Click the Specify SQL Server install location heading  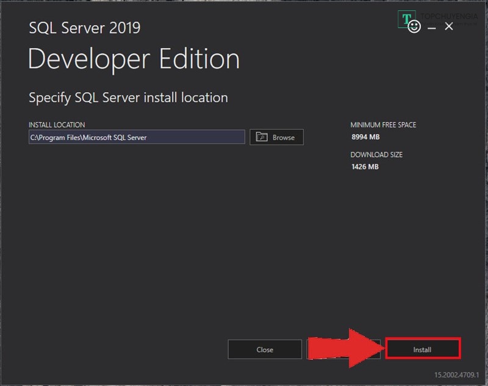point(128,98)
